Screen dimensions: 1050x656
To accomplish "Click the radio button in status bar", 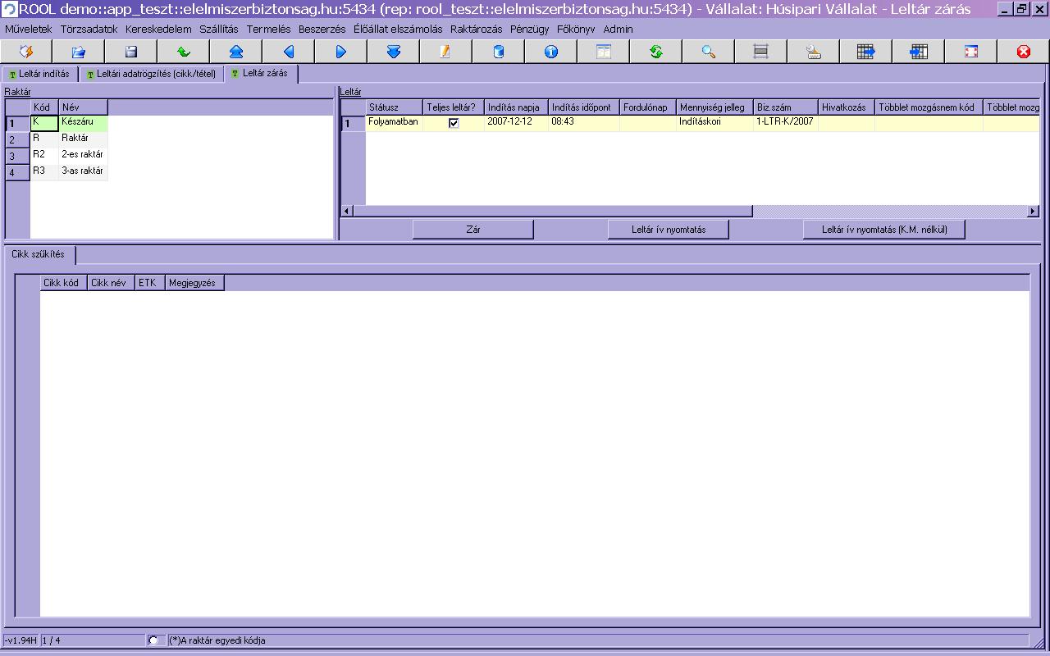I will pos(153,640).
